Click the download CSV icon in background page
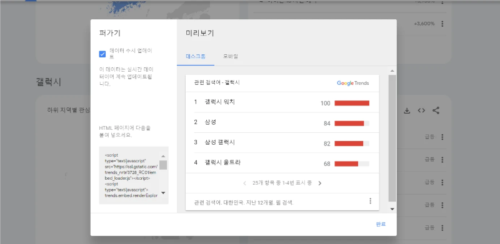Viewport: 500px width, 244px height. point(407,111)
